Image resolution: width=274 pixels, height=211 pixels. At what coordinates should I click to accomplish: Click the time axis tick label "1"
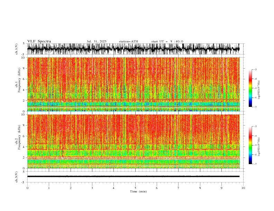pyautogui.click(x=49, y=188)
